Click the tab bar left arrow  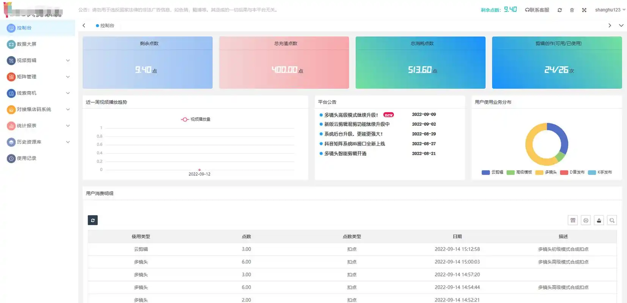point(84,25)
